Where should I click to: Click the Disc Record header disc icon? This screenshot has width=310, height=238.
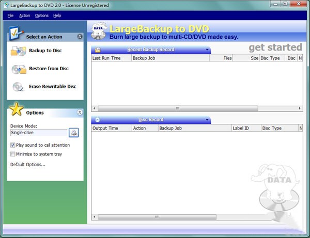[98, 120]
